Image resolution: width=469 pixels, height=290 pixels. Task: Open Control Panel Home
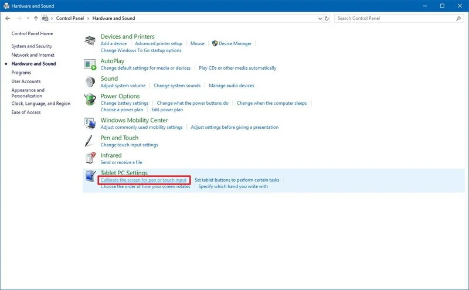coord(32,33)
